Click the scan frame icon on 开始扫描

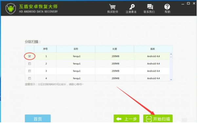click(148, 119)
